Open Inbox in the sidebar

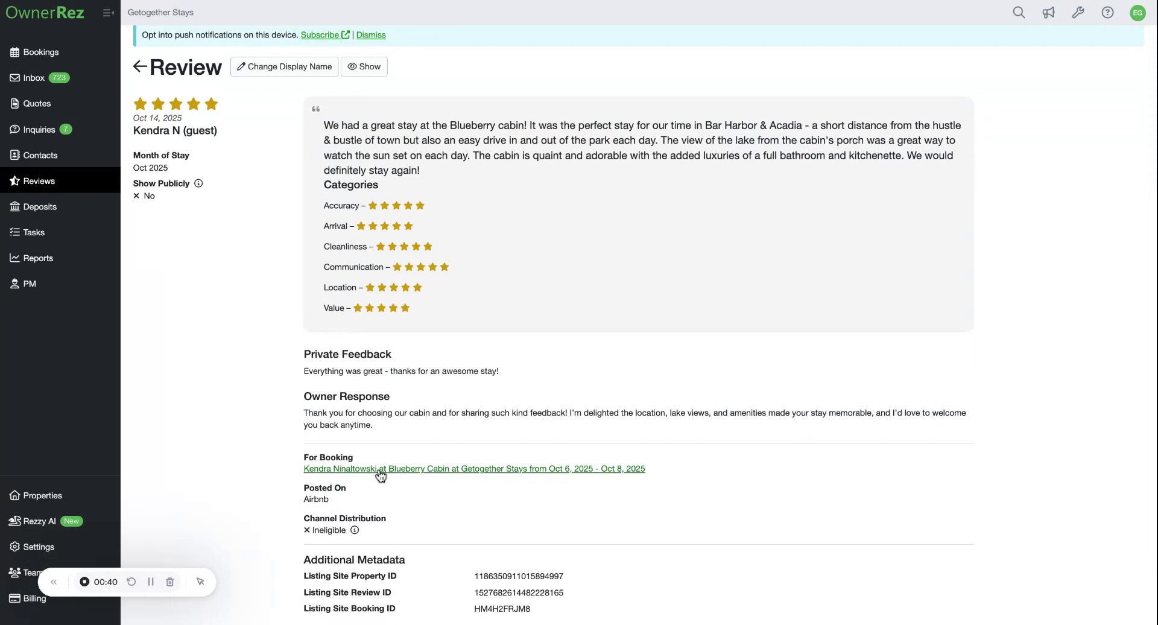(x=34, y=78)
